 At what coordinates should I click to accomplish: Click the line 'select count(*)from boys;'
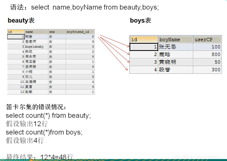(44, 132)
